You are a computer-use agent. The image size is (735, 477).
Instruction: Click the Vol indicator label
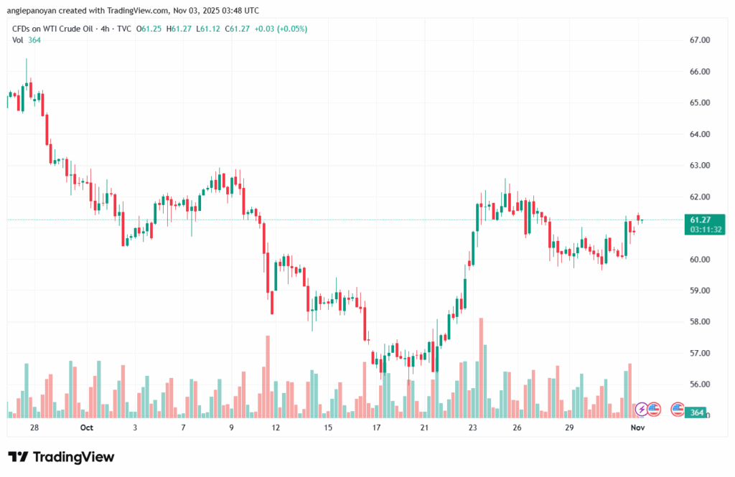(x=18, y=39)
